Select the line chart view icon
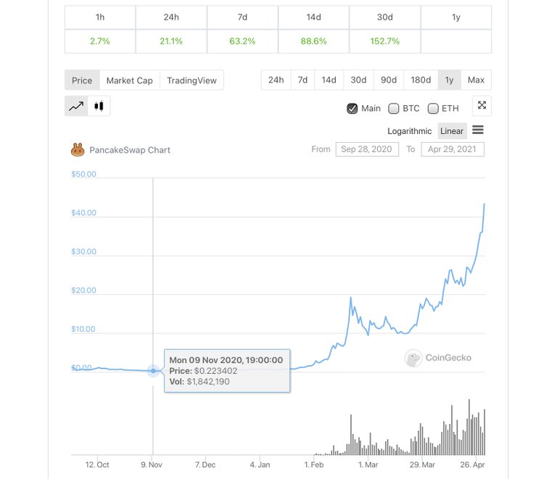The height and width of the screenshot is (479, 557). pyautogui.click(x=76, y=106)
